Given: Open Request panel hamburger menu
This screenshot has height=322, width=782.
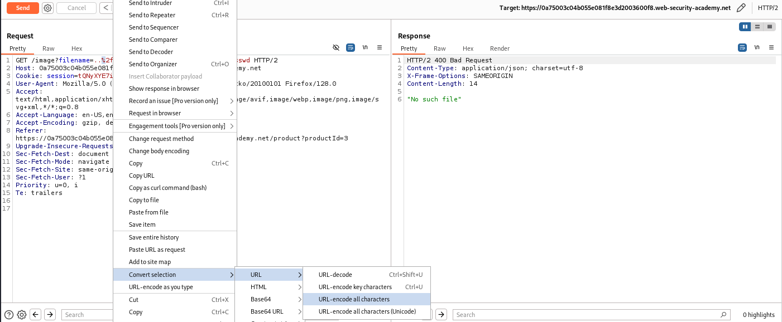Looking at the screenshot, I should (380, 48).
